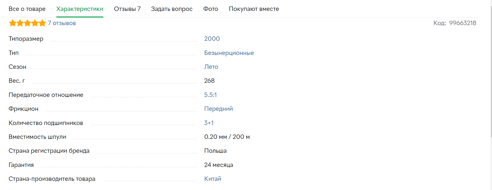Open the "Задать вопрос" tab

(172, 9)
